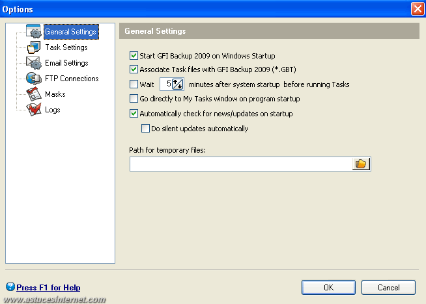Close the Options dialog window
Screen dimensions: 426x304
[x=418, y=9]
